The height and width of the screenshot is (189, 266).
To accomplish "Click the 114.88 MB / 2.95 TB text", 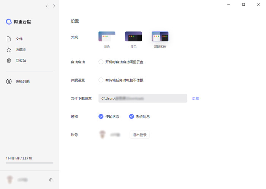I will pos(19,158).
